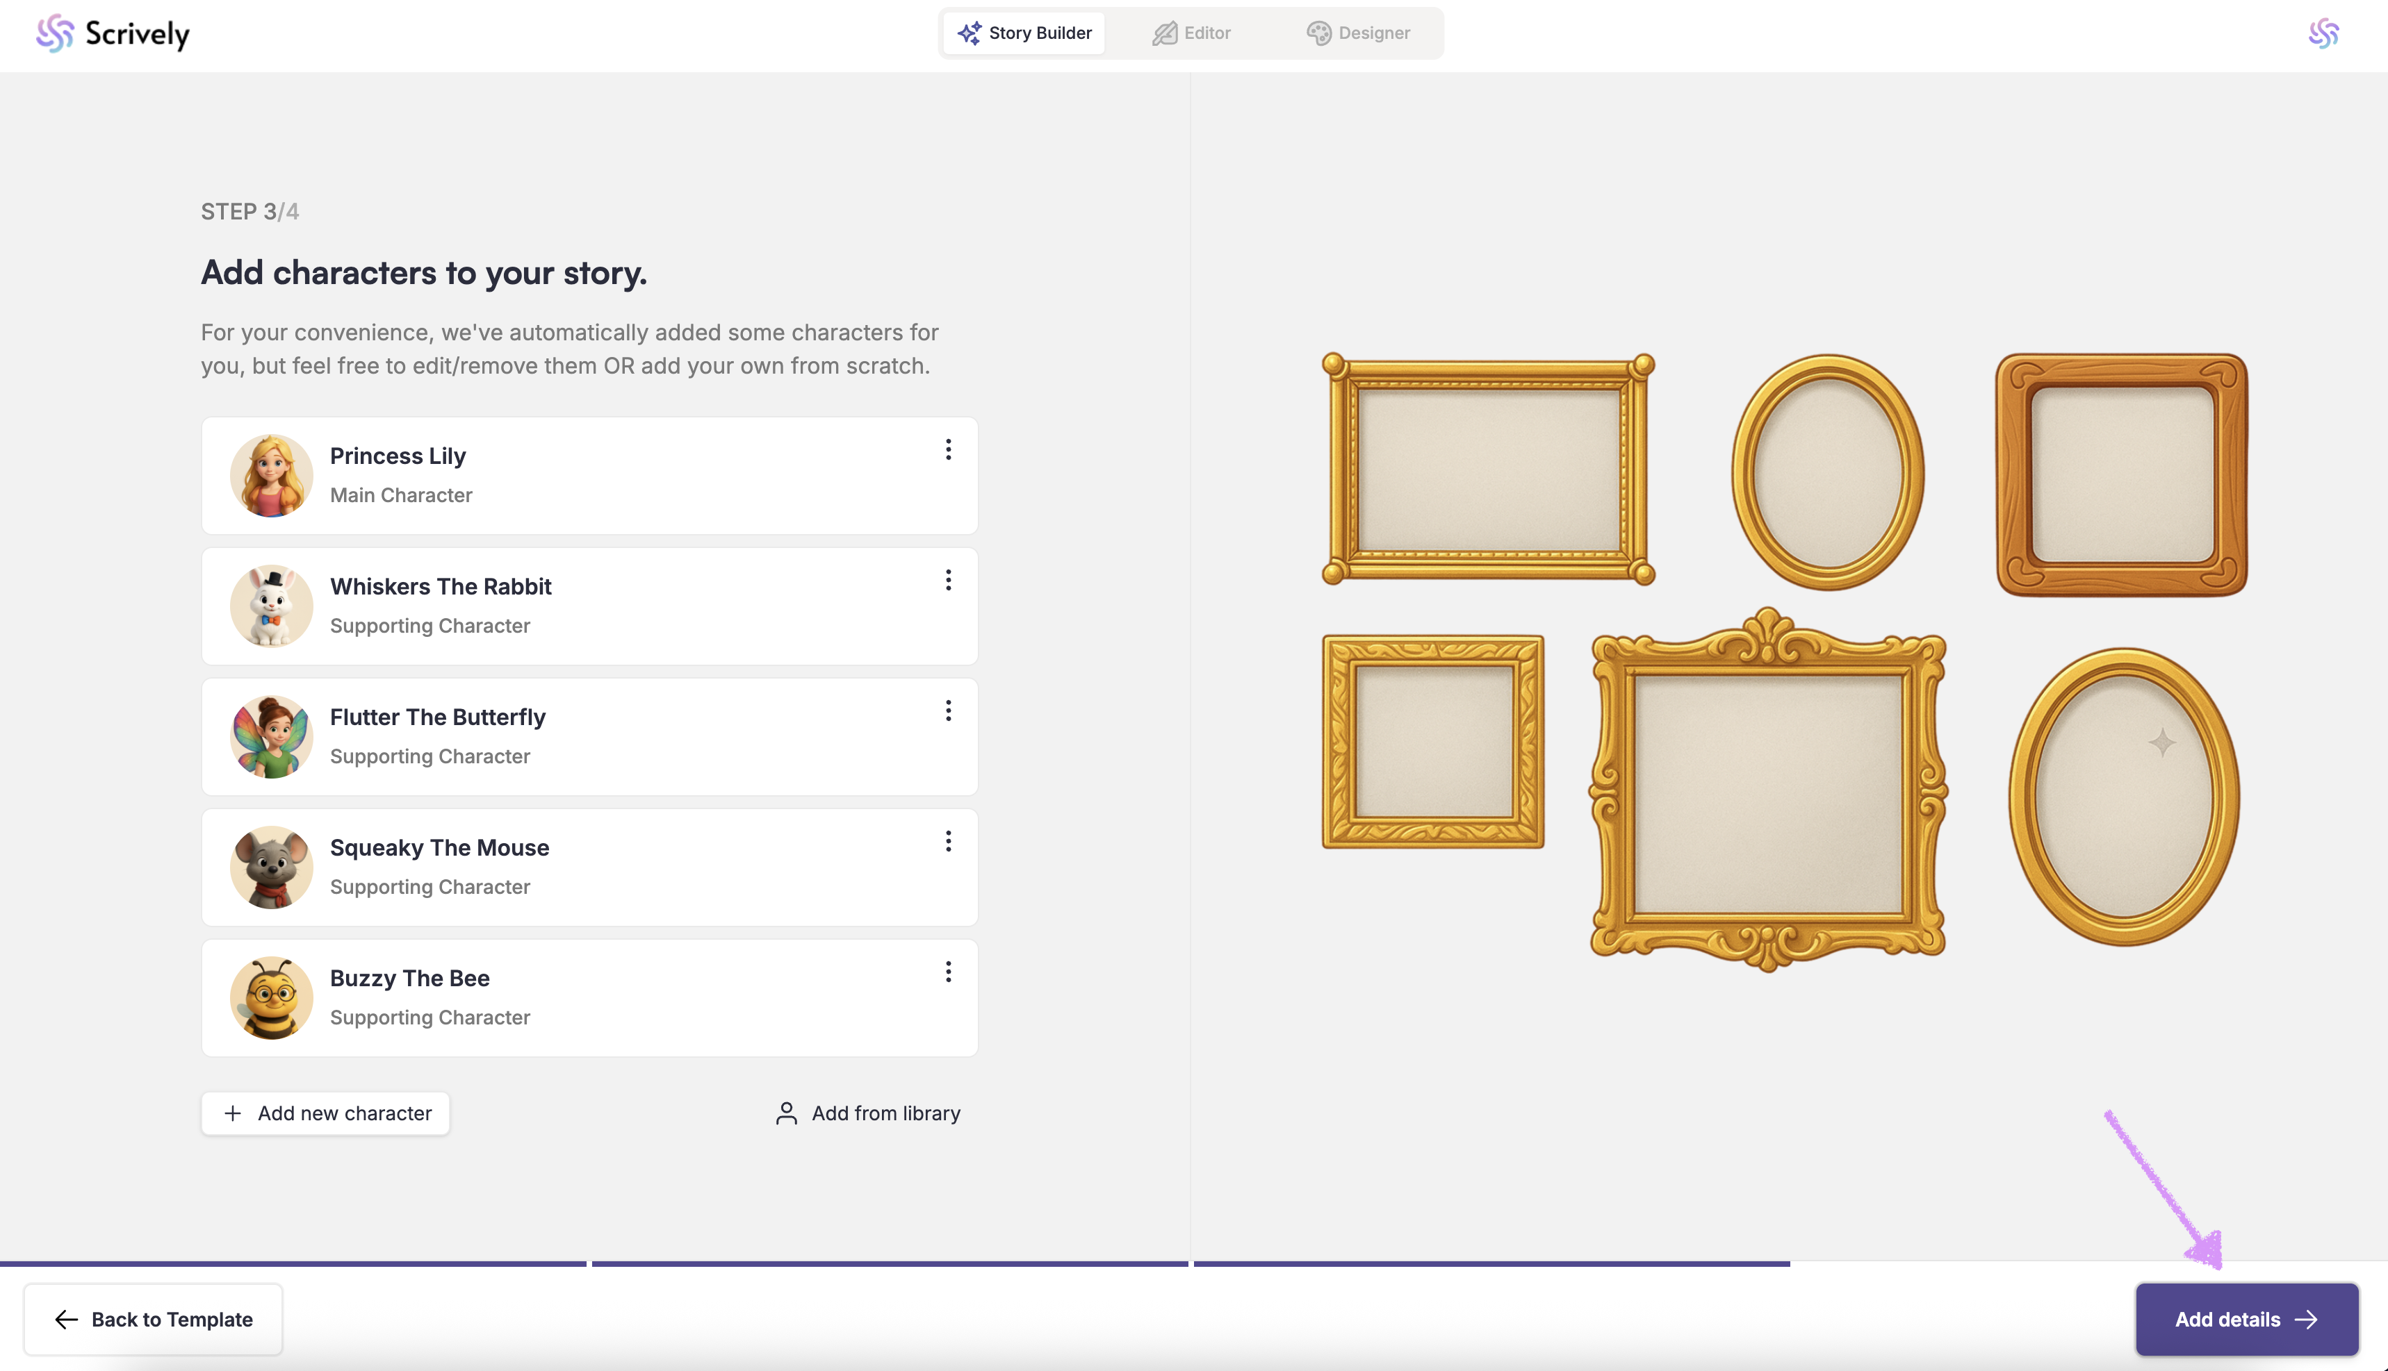The height and width of the screenshot is (1371, 2388).
Task: Switch to the Editor tab
Action: [x=1192, y=33]
